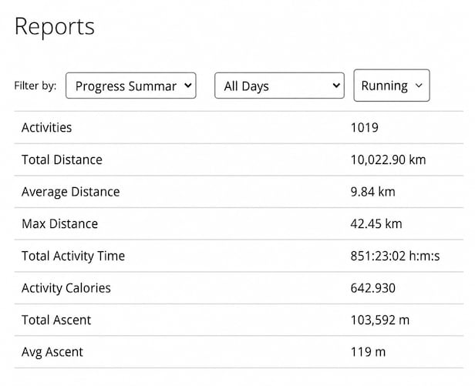Click the Reports page heading

[55, 27]
